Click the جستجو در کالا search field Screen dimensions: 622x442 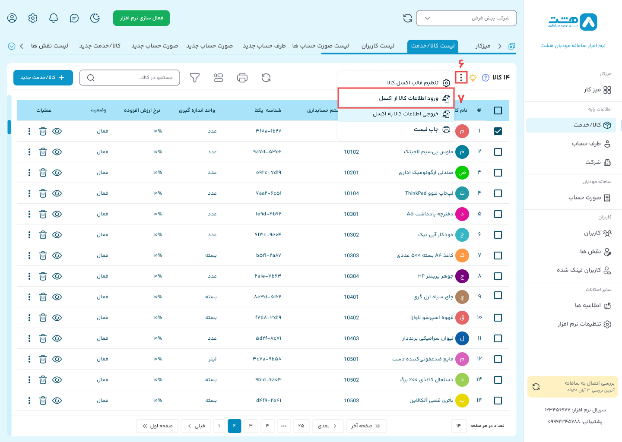click(x=130, y=78)
